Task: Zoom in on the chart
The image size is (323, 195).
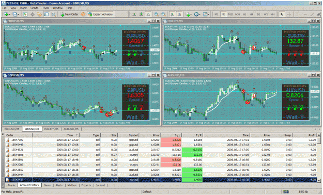Action: coord(157,14)
